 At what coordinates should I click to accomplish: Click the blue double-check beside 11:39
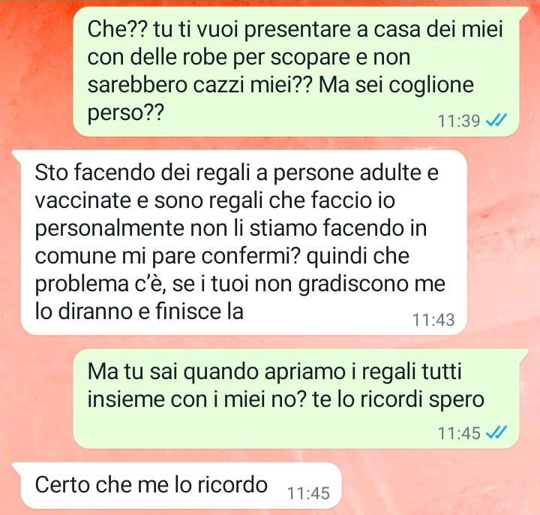click(x=496, y=121)
